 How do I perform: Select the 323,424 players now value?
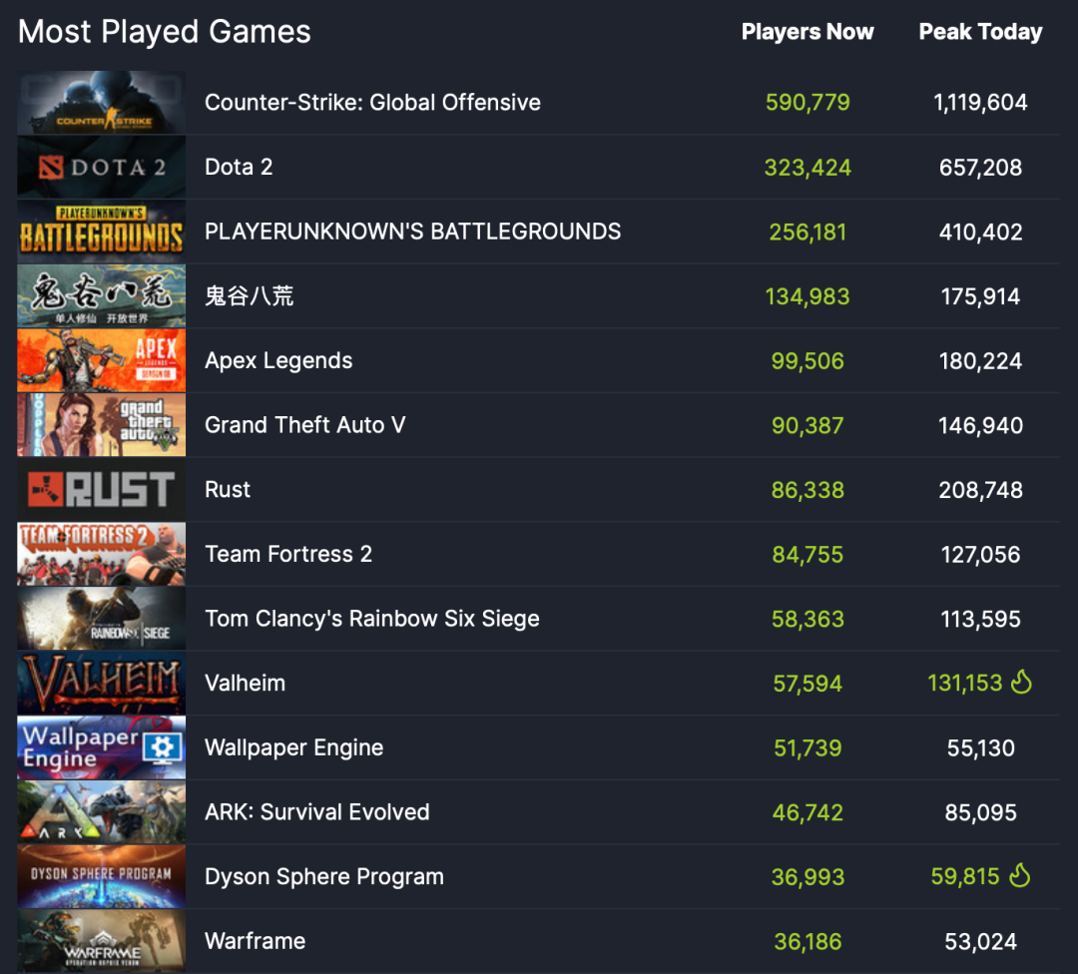point(808,168)
